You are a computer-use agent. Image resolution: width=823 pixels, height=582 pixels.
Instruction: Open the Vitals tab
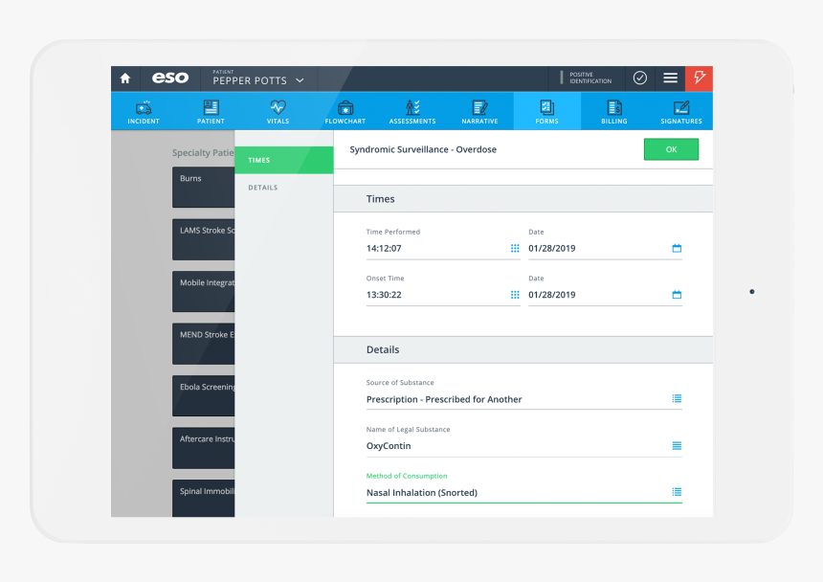[278, 112]
